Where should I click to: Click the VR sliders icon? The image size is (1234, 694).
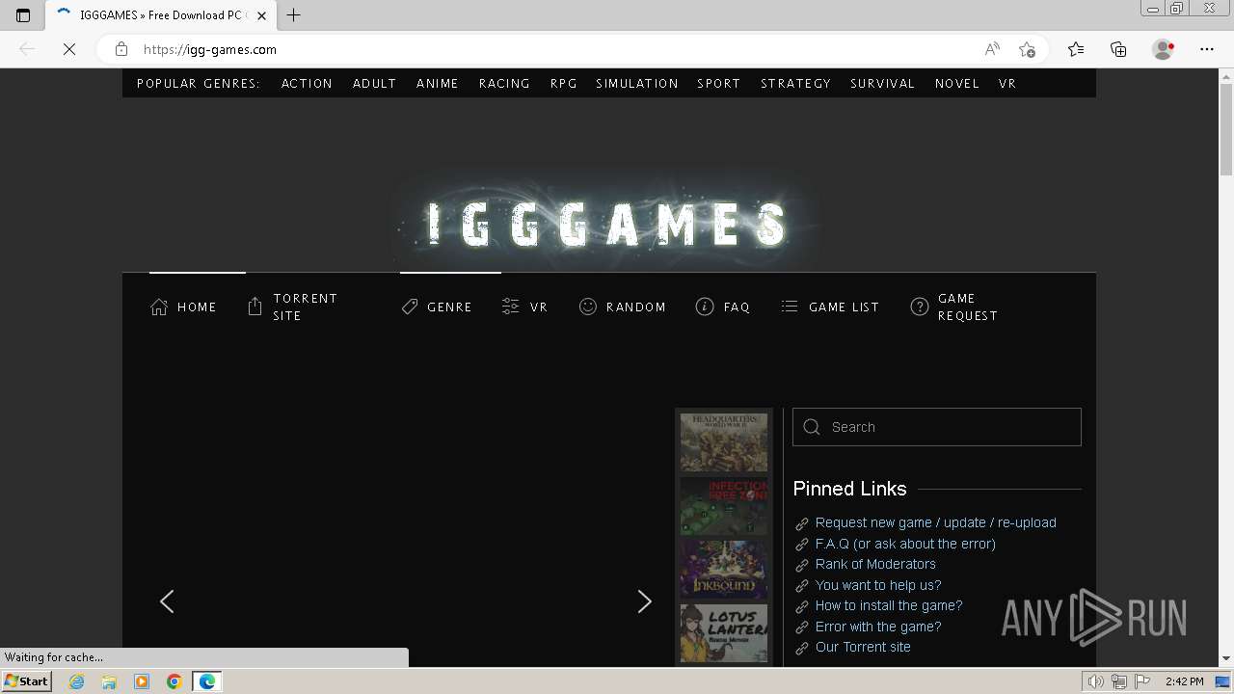tap(511, 307)
